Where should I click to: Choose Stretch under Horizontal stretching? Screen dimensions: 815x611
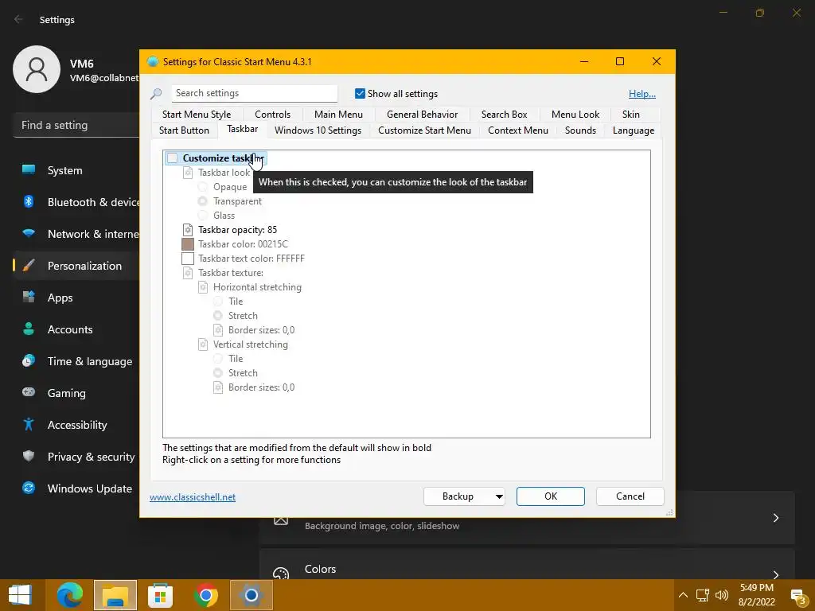[218, 316]
